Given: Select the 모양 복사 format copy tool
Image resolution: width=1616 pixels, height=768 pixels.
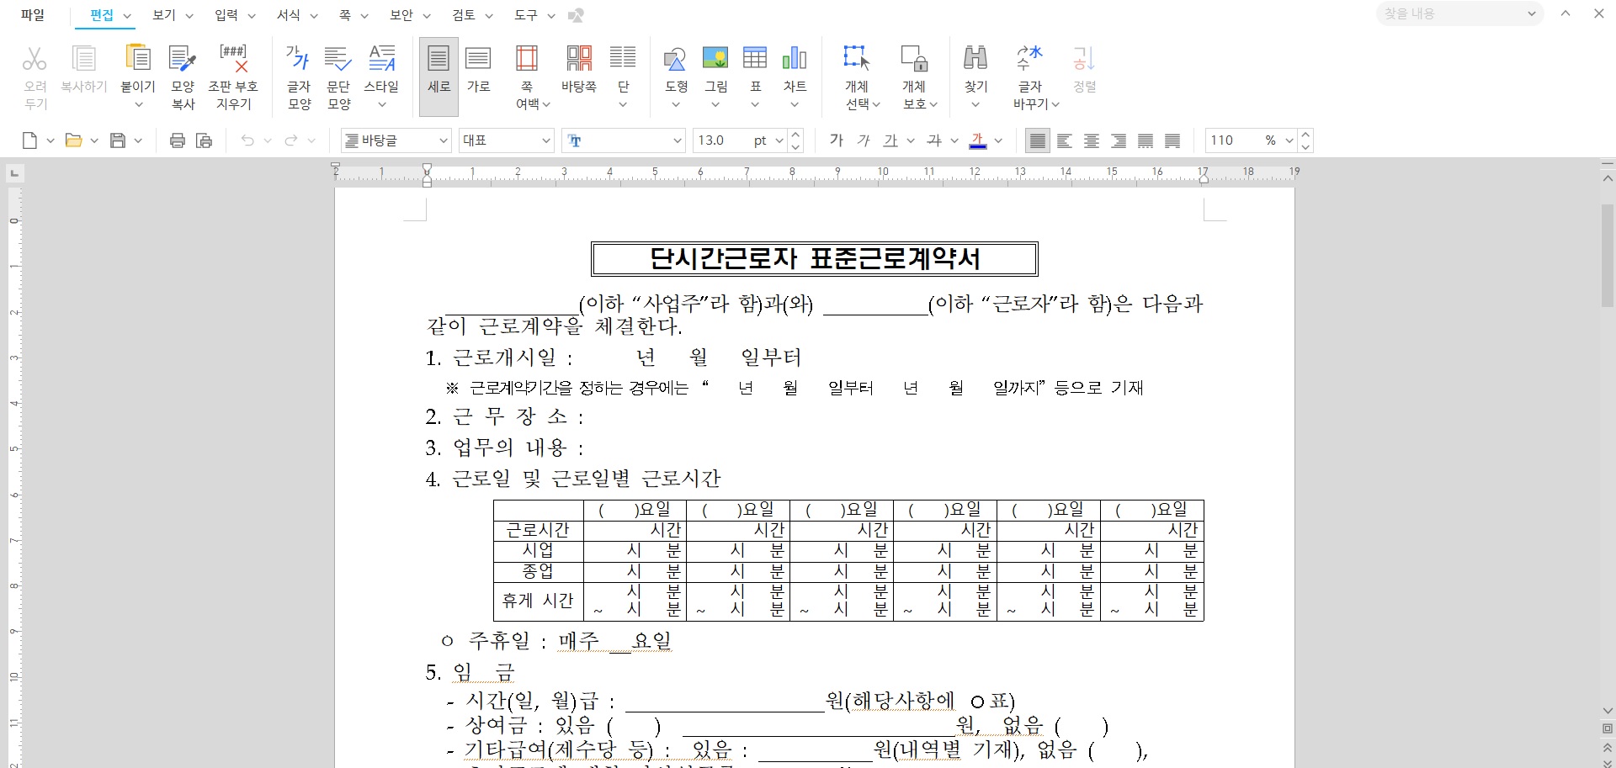Looking at the screenshot, I should click(183, 77).
